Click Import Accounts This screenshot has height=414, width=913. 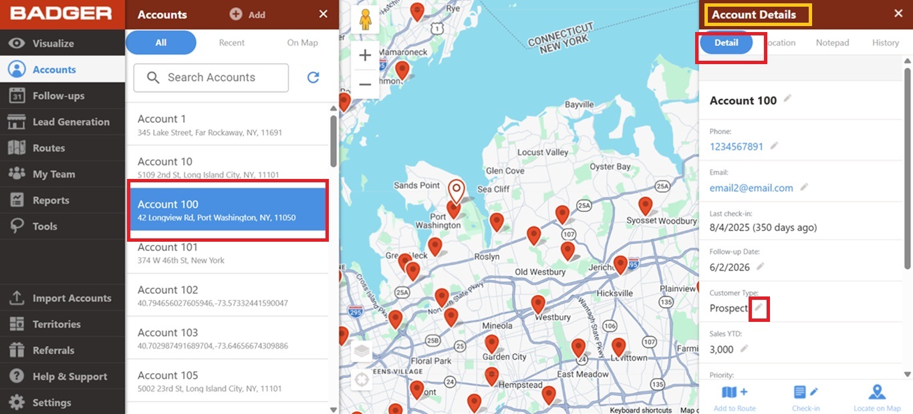pyautogui.click(x=62, y=298)
